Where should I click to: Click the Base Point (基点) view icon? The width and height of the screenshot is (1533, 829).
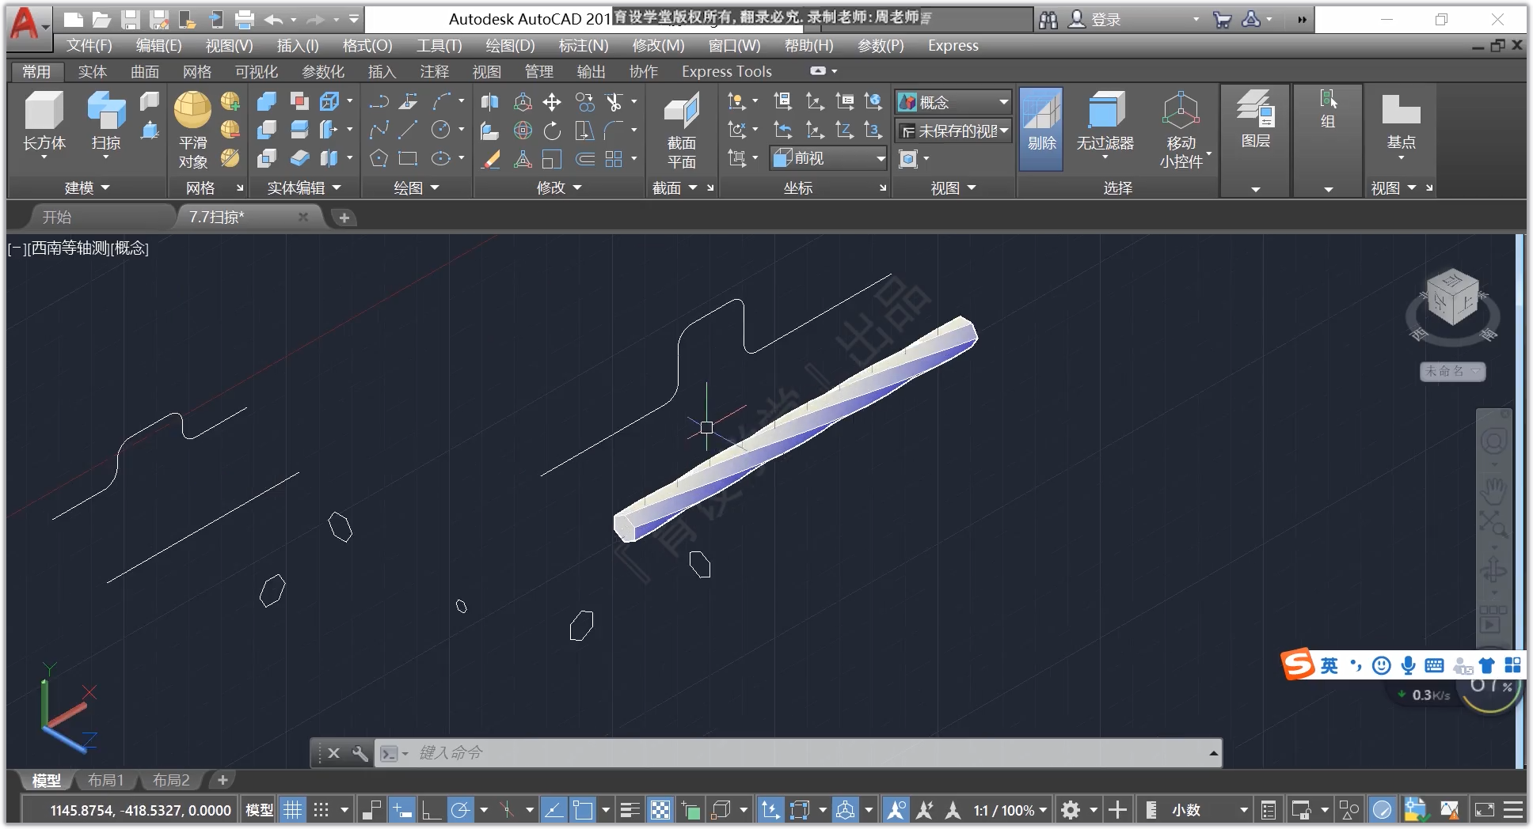tap(1401, 123)
